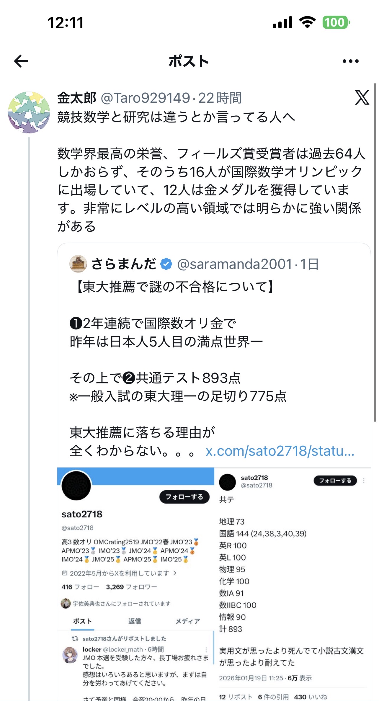Tap the X logo beside 金太郎's post

(362, 98)
